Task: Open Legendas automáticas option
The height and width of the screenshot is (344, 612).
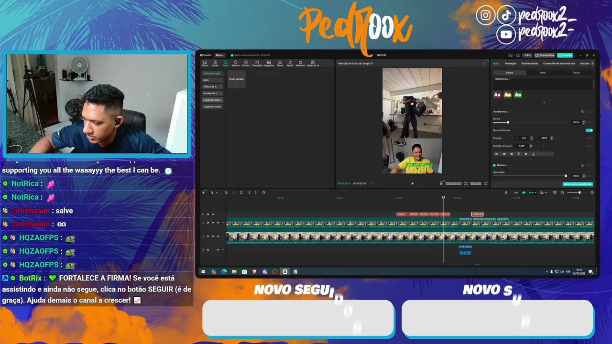Action: [x=212, y=100]
